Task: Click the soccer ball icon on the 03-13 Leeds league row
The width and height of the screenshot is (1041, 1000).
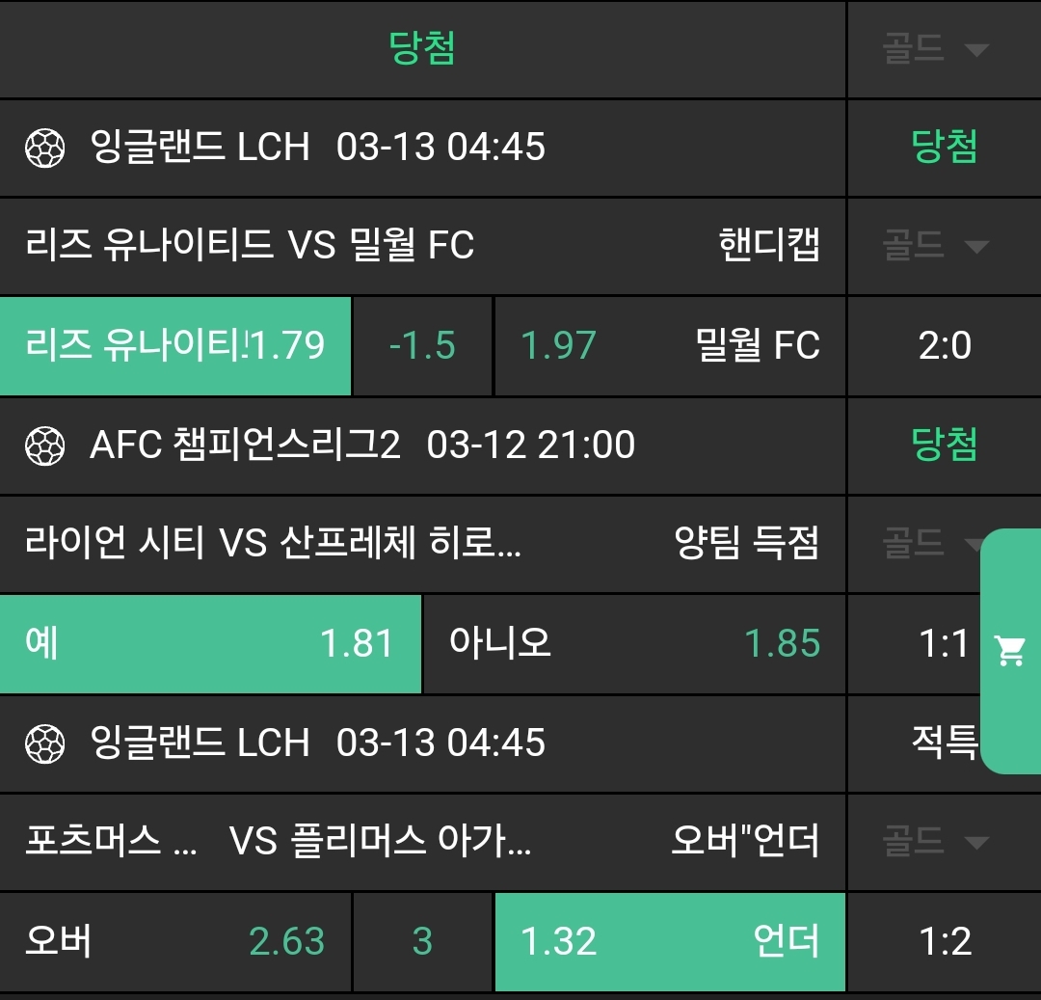Action: [44, 148]
